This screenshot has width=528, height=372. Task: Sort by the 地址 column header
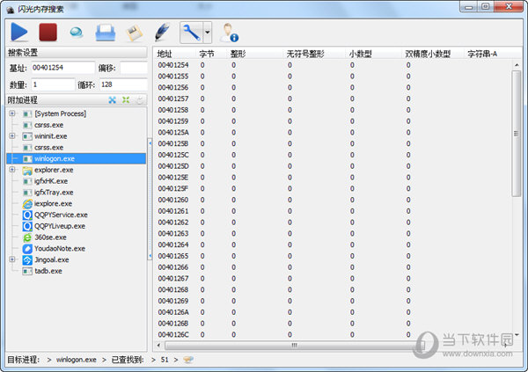(x=174, y=54)
